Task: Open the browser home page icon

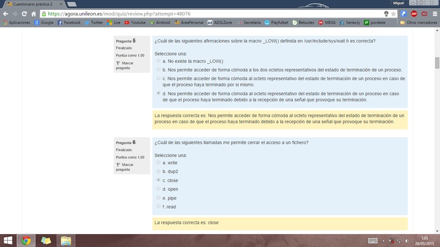Action: (x=34, y=13)
